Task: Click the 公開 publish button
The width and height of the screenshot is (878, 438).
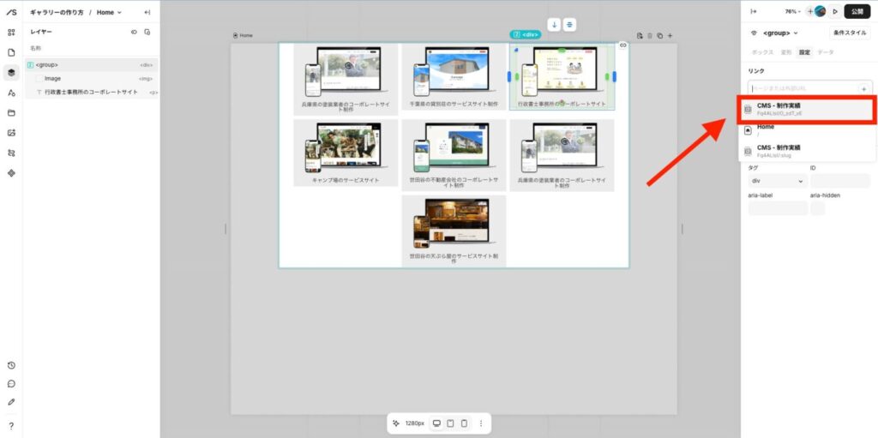Action: [857, 12]
